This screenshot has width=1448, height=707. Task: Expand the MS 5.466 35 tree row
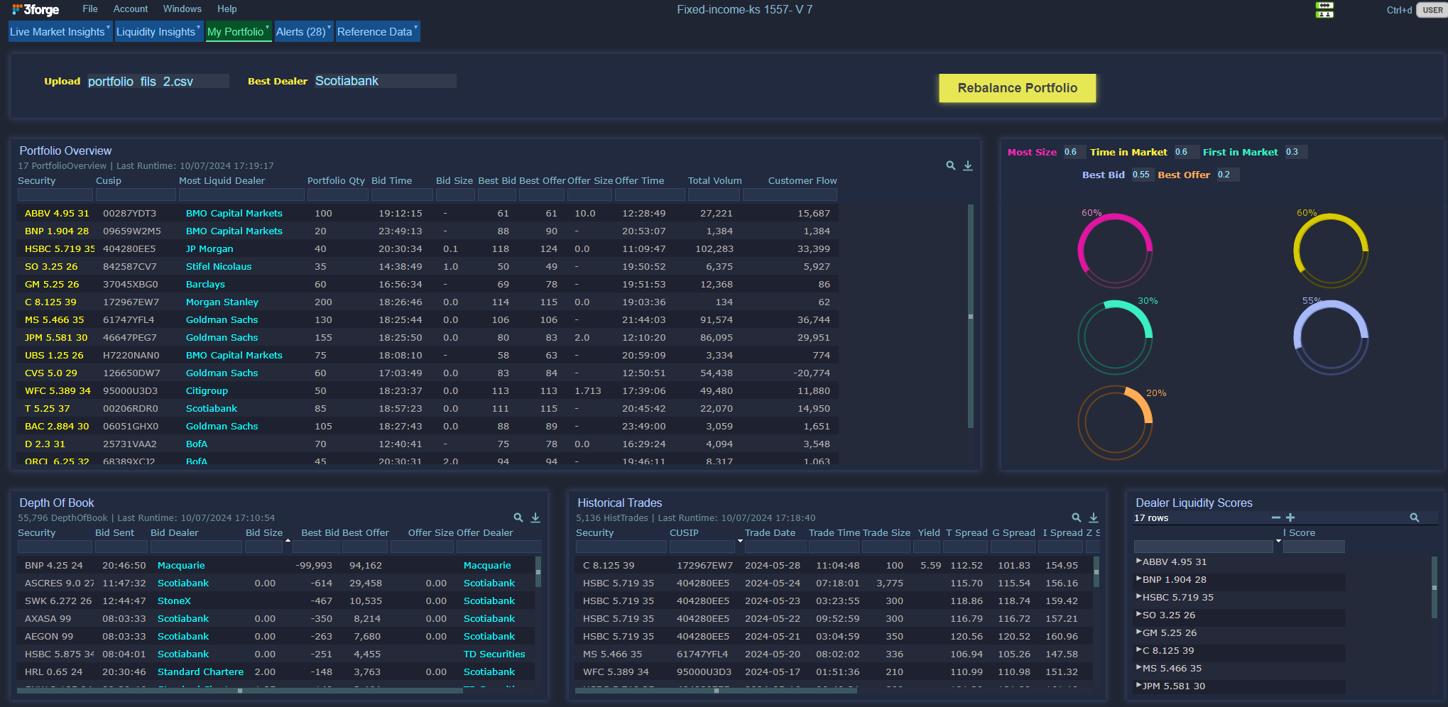click(x=1138, y=667)
